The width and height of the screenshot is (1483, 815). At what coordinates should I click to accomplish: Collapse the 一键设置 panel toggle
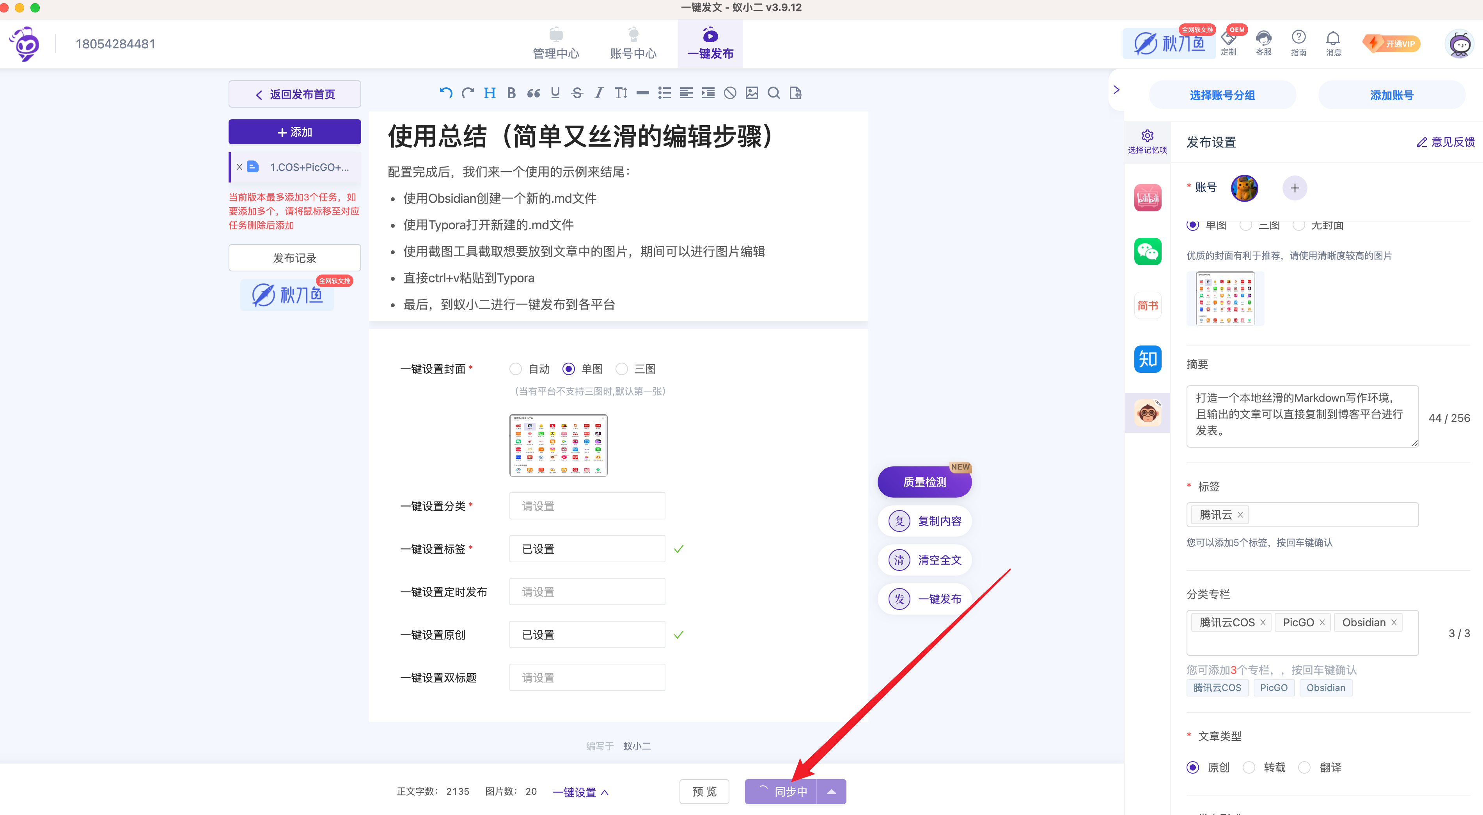coord(580,792)
